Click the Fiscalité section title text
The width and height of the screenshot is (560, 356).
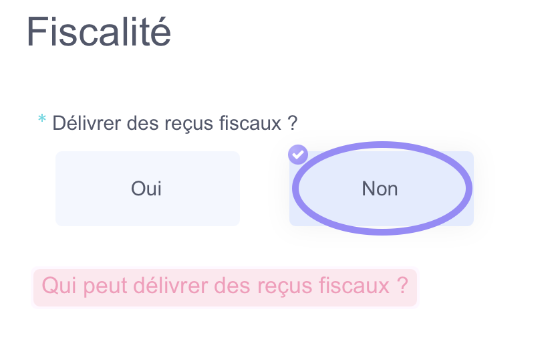pos(99,31)
